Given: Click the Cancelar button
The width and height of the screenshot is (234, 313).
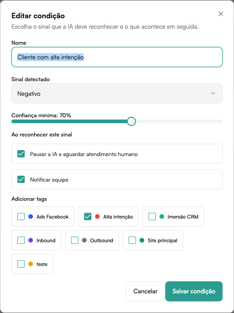Looking at the screenshot, I should tap(145, 291).
